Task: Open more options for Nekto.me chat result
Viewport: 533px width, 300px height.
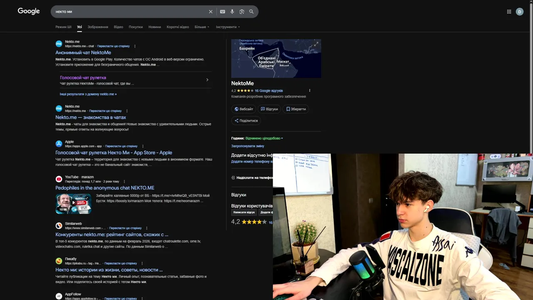Action: pyautogui.click(x=134, y=46)
